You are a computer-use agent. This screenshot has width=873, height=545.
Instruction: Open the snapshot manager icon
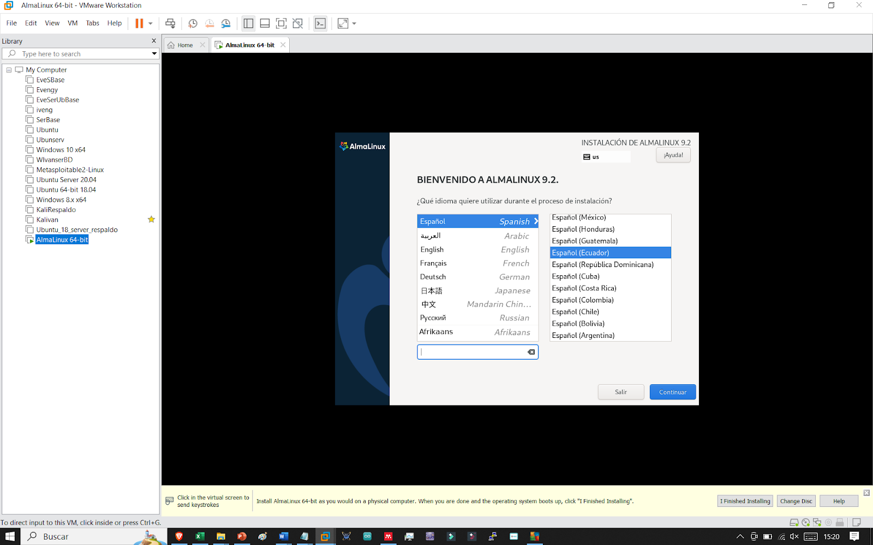click(x=226, y=23)
